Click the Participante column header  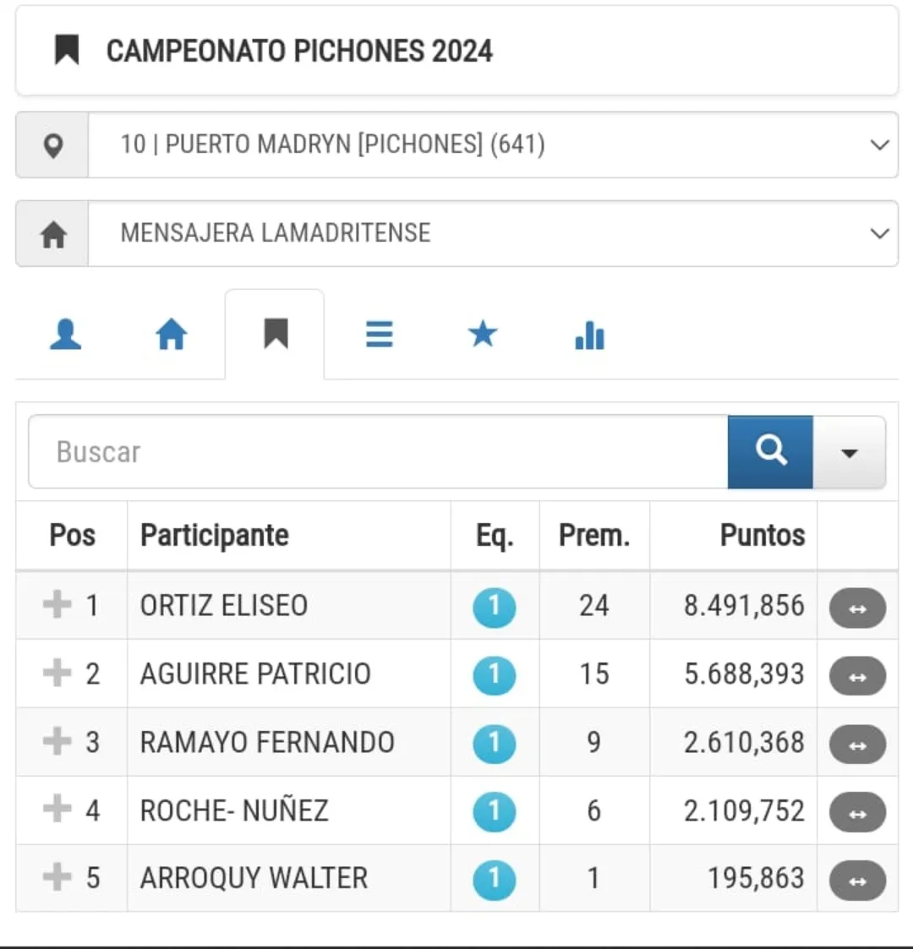pos(215,535)
